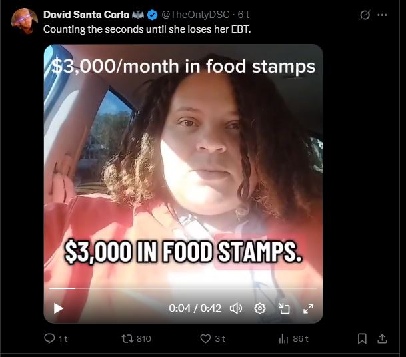Open the David Santa Carla display name link
This screenshot has width=406, height=357.
(86, 15)
